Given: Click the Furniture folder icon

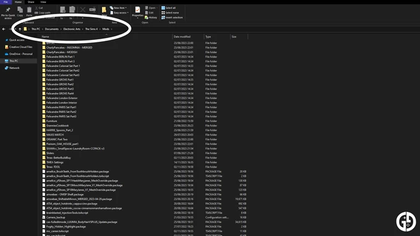Looking at the screenshot, I should (44, 121).
